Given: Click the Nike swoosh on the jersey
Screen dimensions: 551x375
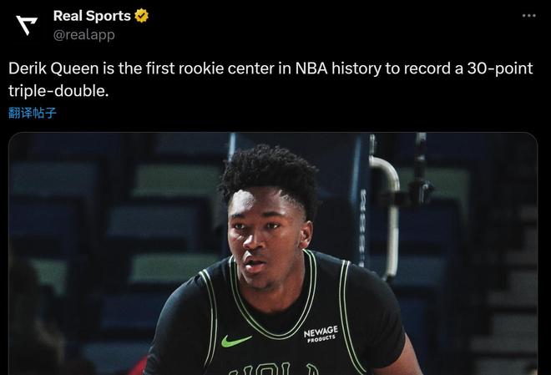Looking at the screenshot, I should coord(236,341).
